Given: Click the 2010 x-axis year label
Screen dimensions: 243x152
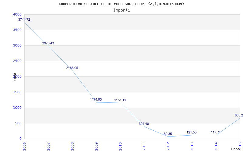Looking at the screenshot, I should click(x=120, y=146).
